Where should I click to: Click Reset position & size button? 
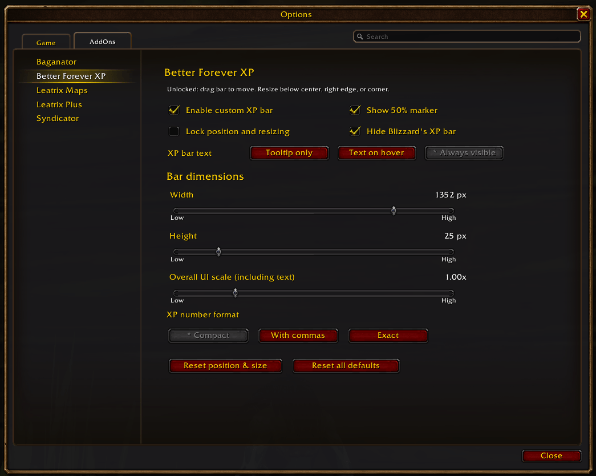225,366
